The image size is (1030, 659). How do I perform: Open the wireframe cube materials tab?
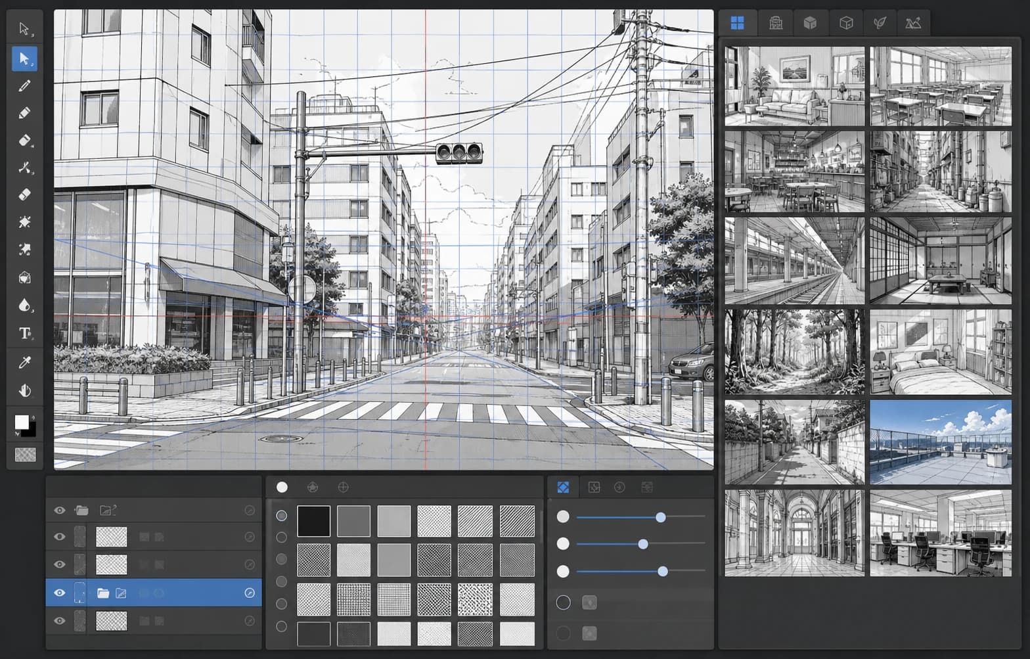tap(846, 23)
